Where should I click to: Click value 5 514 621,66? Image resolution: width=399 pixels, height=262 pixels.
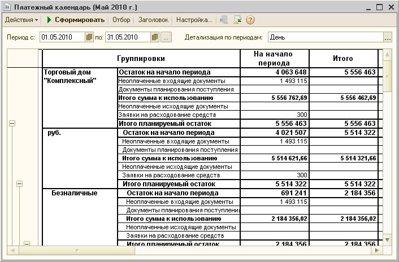pos(289,158)
